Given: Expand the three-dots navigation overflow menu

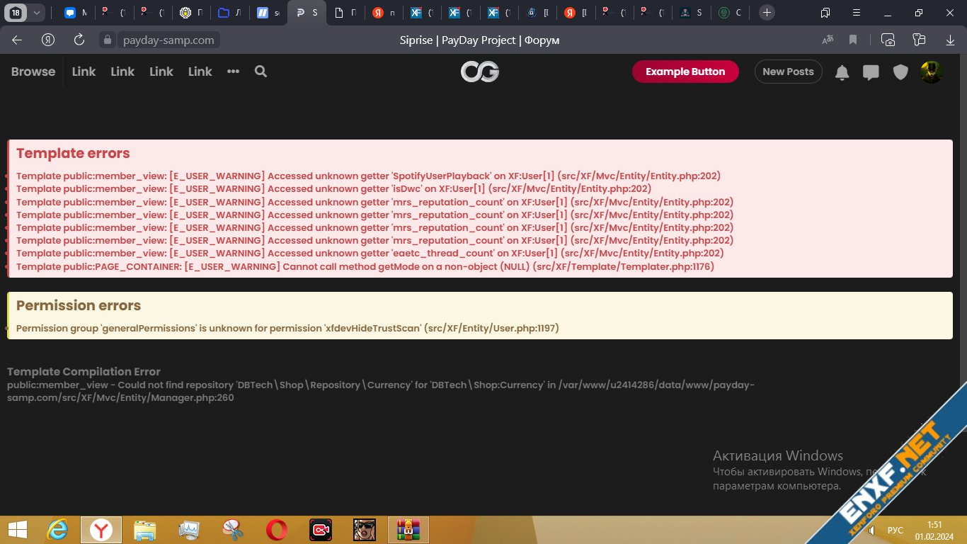Looking at the screenshot, I should 233,72.
